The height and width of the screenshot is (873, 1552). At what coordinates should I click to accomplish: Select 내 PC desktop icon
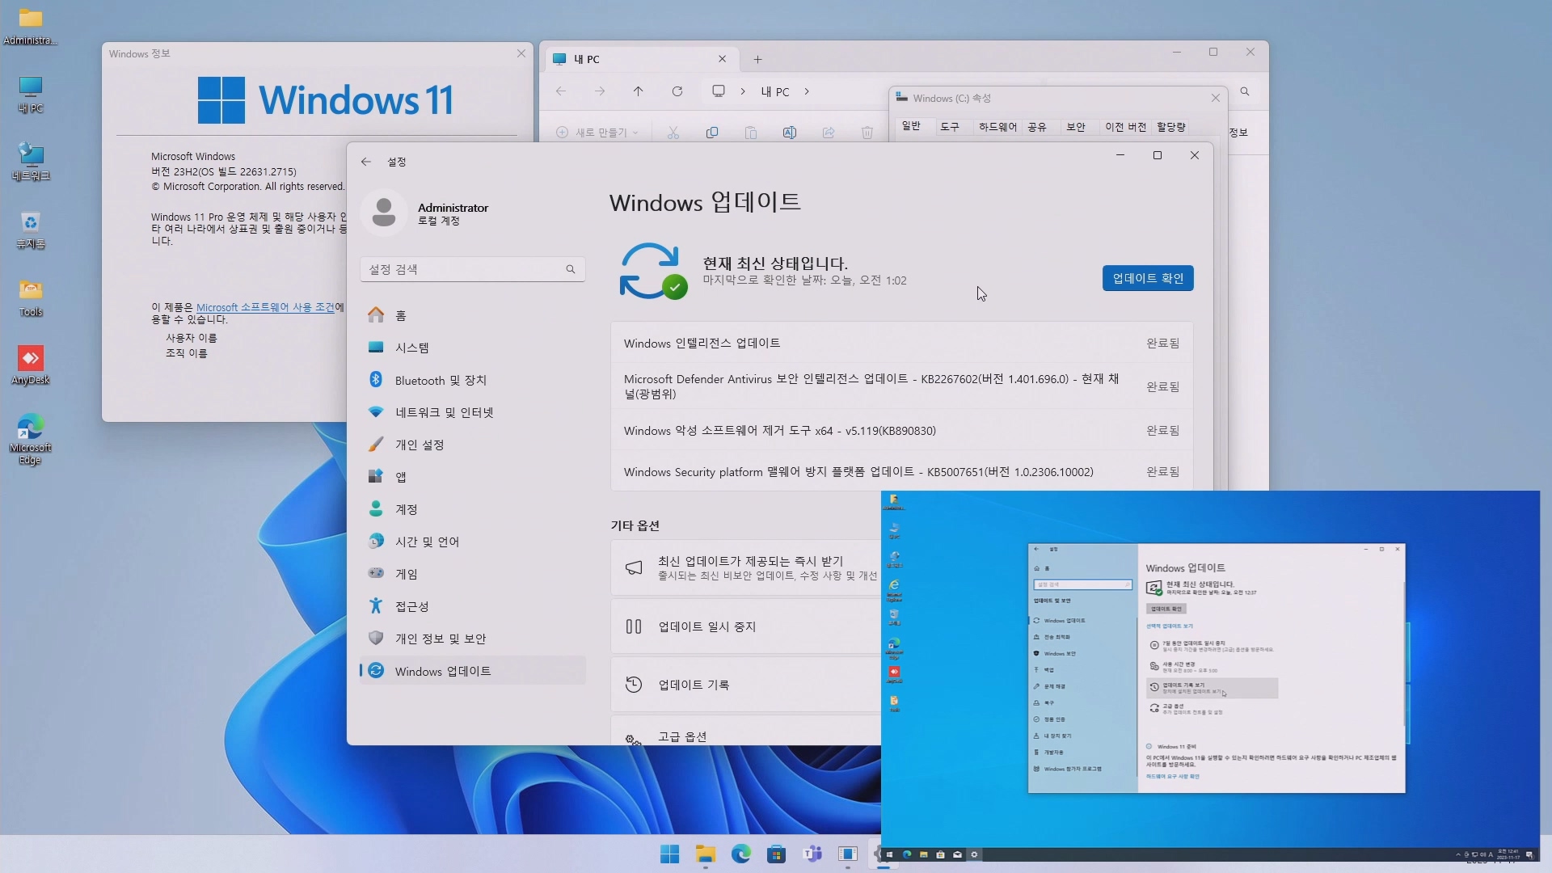pos(31,95)
